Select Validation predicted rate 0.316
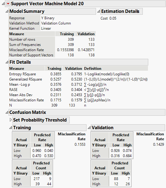Viewport: 166px width, 188px height. 115,156
